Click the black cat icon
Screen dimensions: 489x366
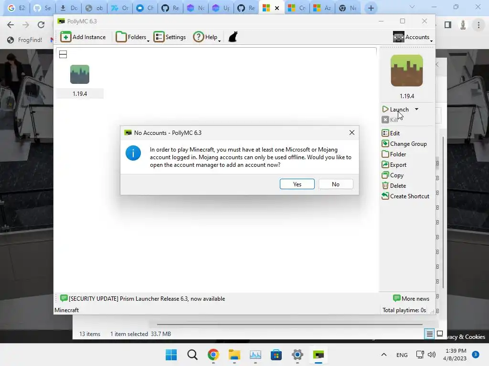[x=233, y=37]
